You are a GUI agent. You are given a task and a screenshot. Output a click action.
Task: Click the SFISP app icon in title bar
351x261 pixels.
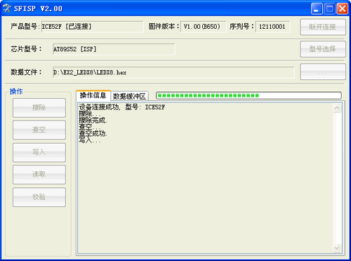(7, 8)
